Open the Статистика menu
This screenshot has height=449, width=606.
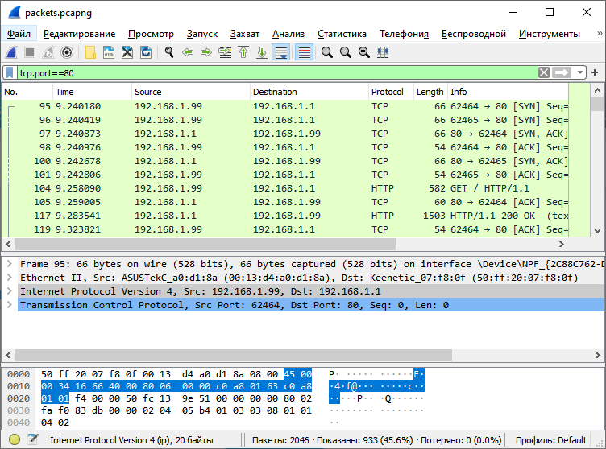click(x=342, y=34)
